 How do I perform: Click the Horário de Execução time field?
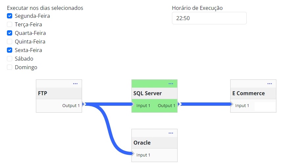coord(209,18)
